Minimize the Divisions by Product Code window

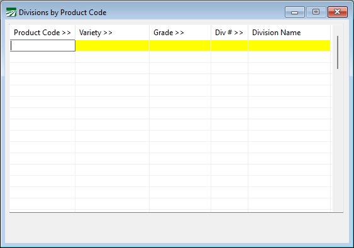(295, 12)
